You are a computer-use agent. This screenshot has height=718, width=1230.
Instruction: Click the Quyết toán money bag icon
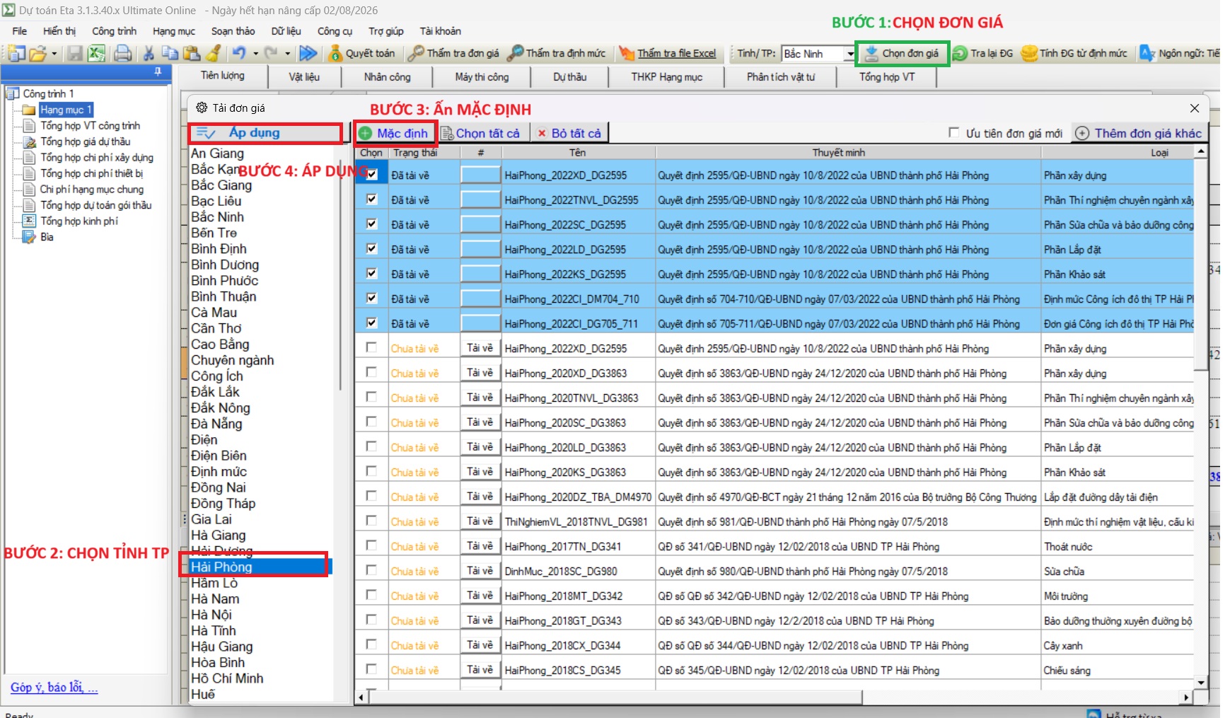(x=335, y=54)
